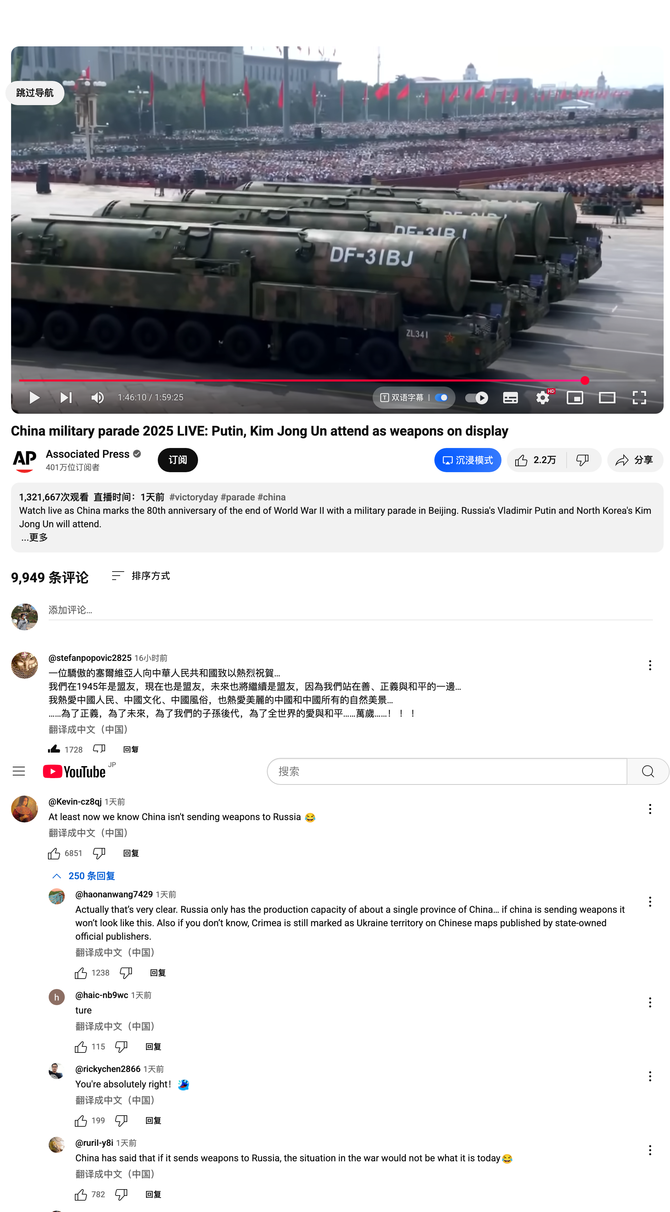Subscribe (订阅) to Associated Press
670x1212 pixels.
178,460
